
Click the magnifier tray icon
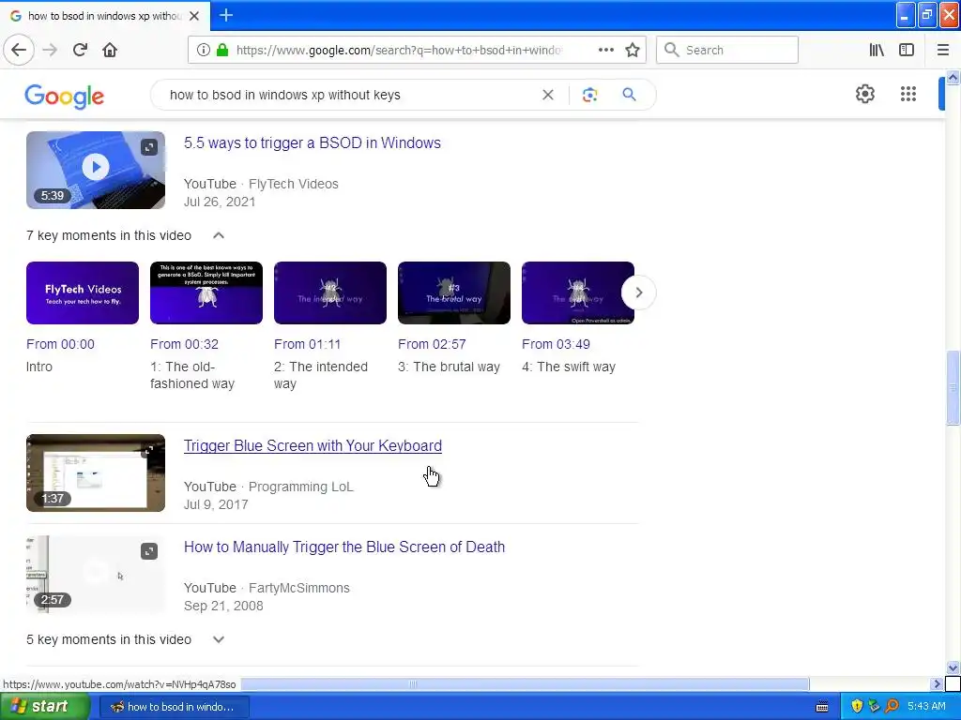(x=892, y=707)
